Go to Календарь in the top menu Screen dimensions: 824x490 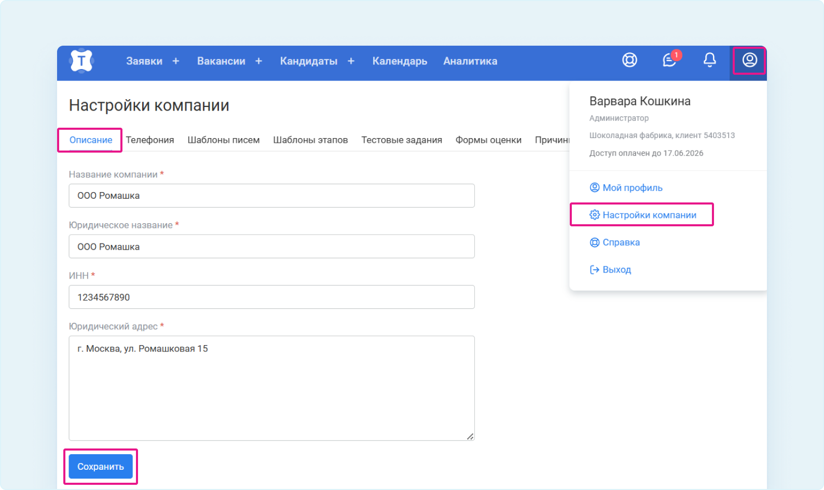pos(400,61)
